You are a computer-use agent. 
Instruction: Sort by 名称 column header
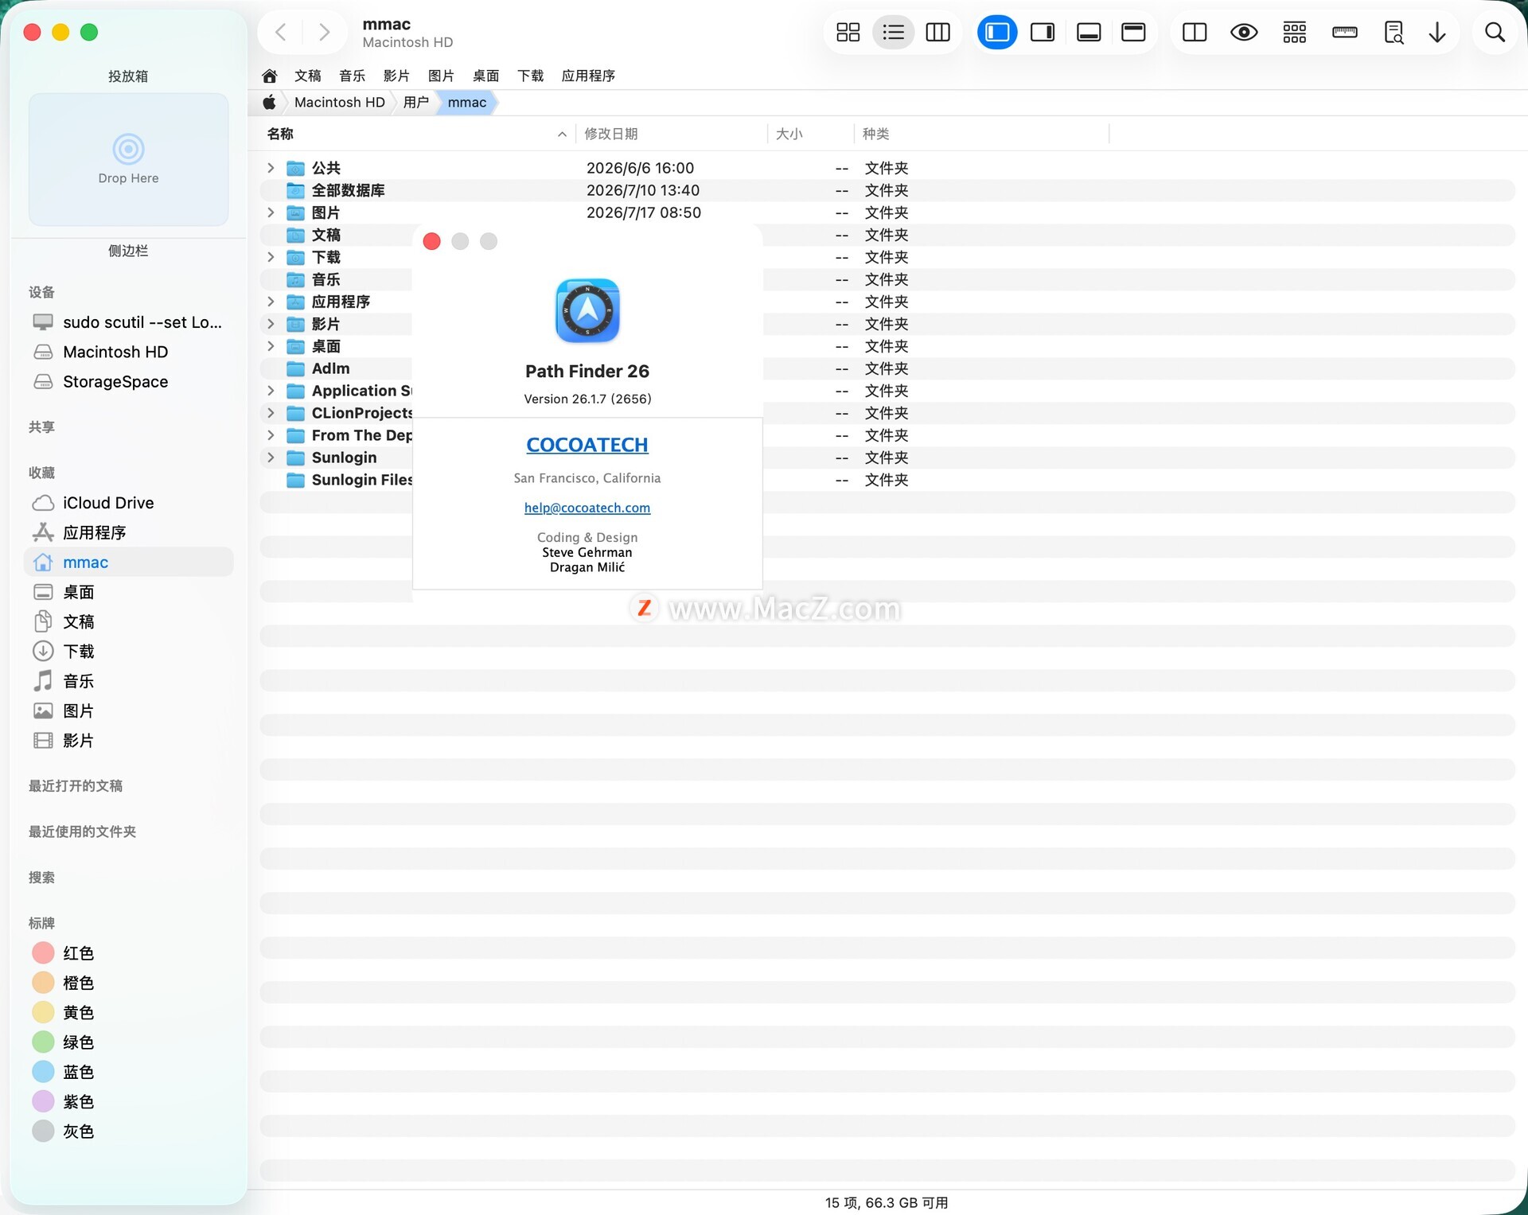point(416,134)
